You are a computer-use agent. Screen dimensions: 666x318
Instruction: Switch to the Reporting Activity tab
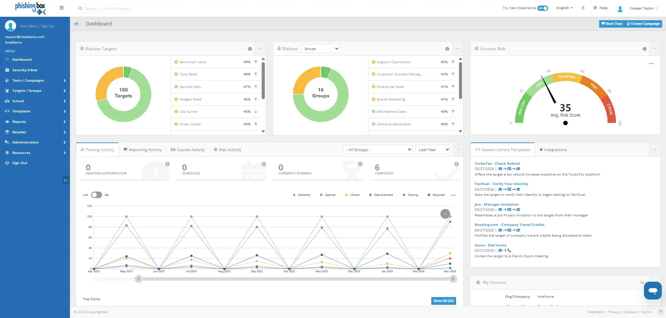pyautogui.click(x=142, y=150)
